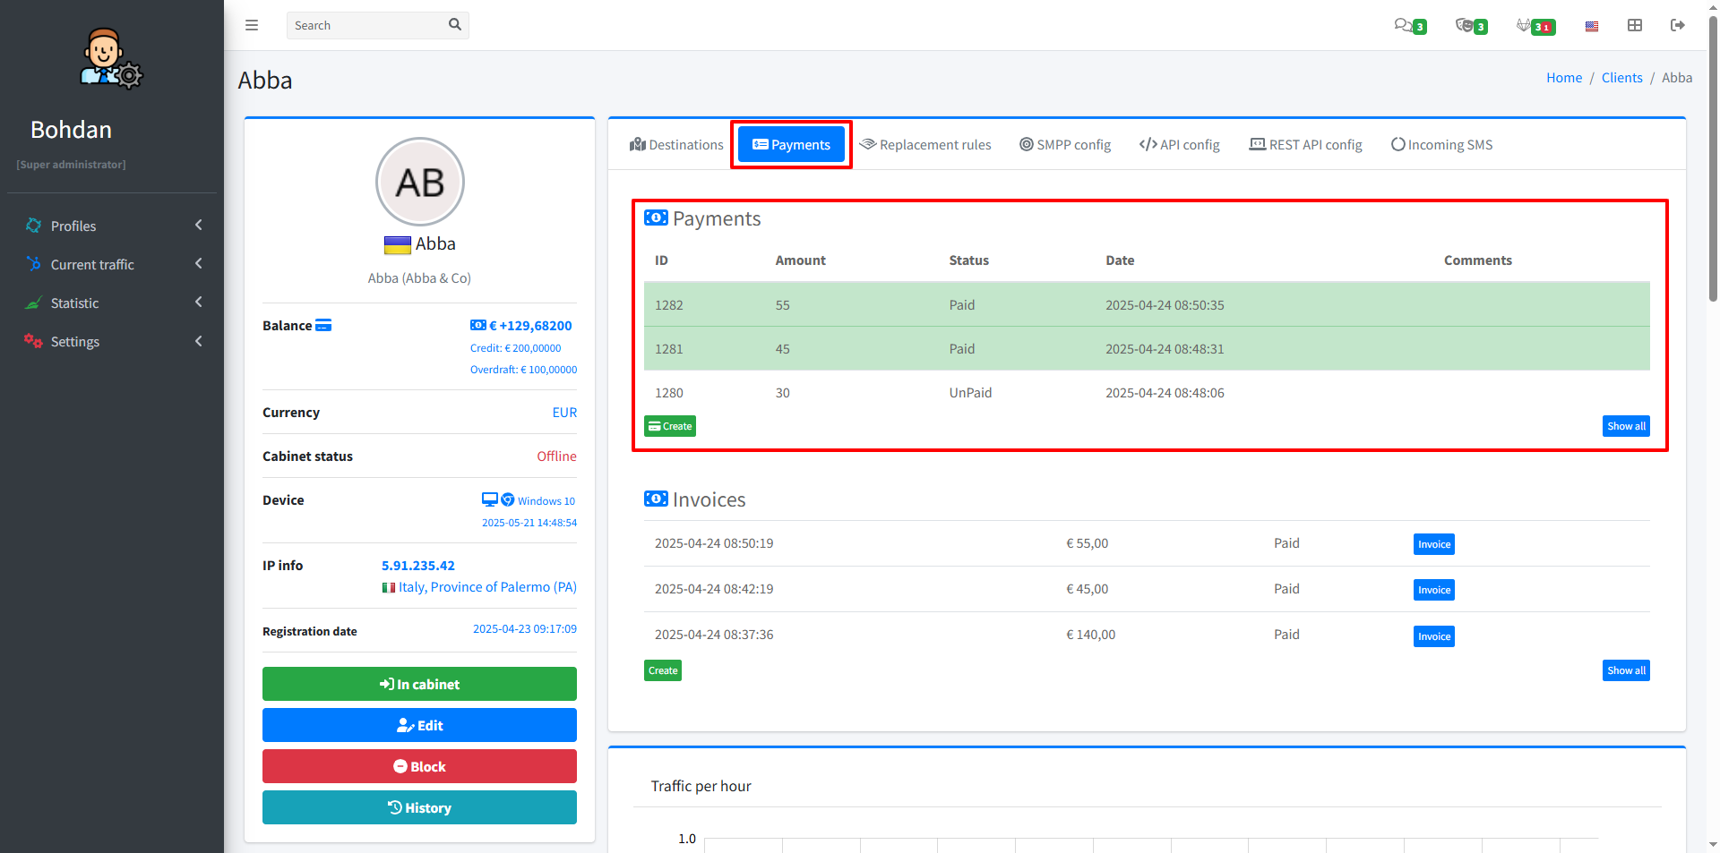Follow the Clients breadcrumb link
The width and height of the screenshot is (1720, 853).
point(1621,78)
